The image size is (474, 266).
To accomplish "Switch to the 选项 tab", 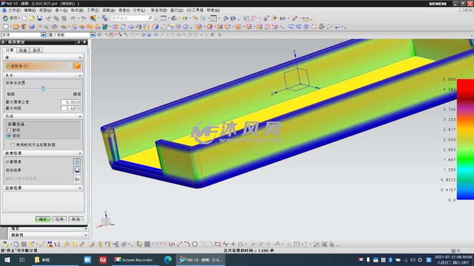I will [36, 50].
